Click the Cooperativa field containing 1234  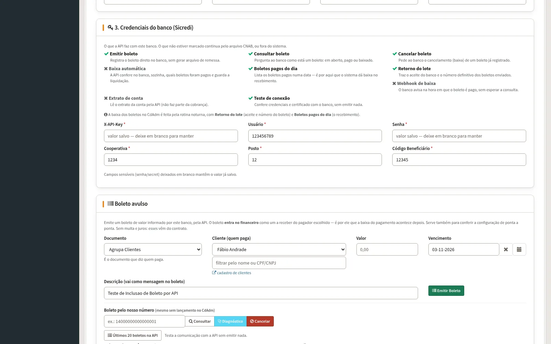[x=171, y=160]
